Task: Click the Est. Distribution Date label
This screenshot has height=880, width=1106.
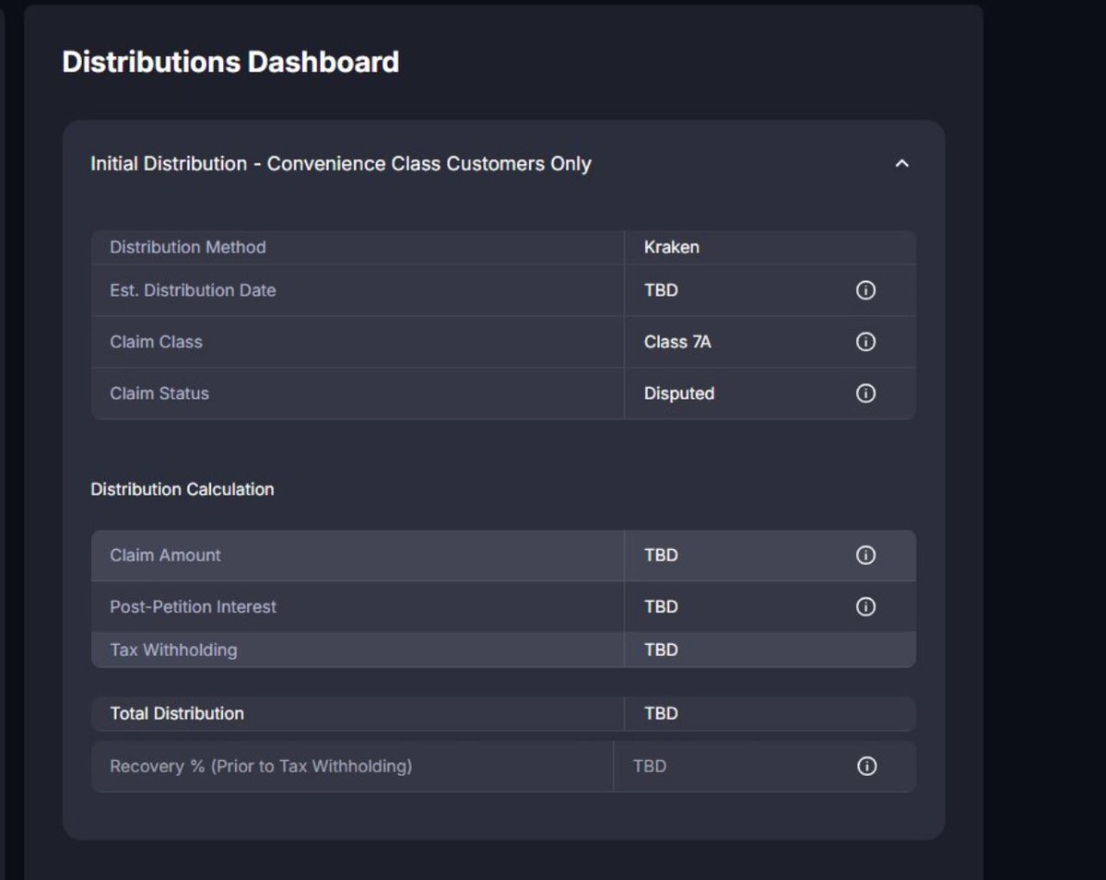Action: [x=193, y=290]
